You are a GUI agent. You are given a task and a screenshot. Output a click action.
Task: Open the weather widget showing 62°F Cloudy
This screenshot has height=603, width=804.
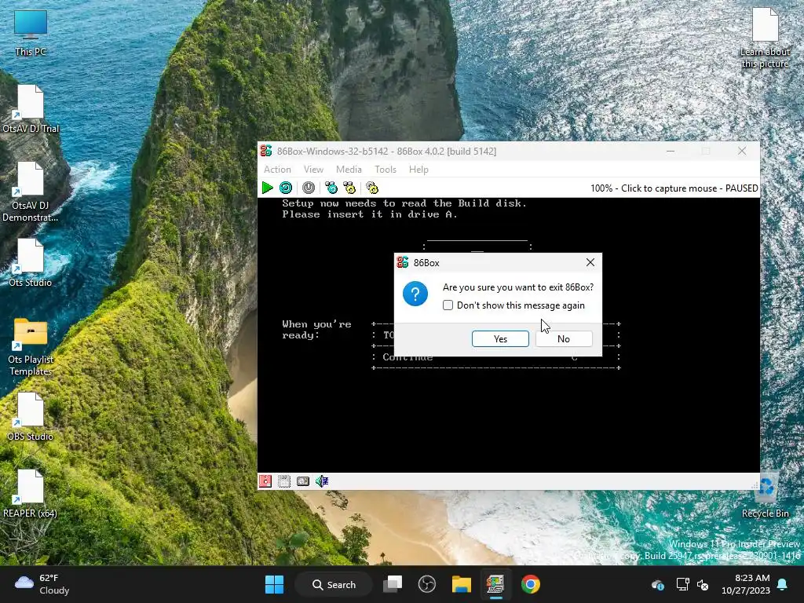click(x=42, y=584)
